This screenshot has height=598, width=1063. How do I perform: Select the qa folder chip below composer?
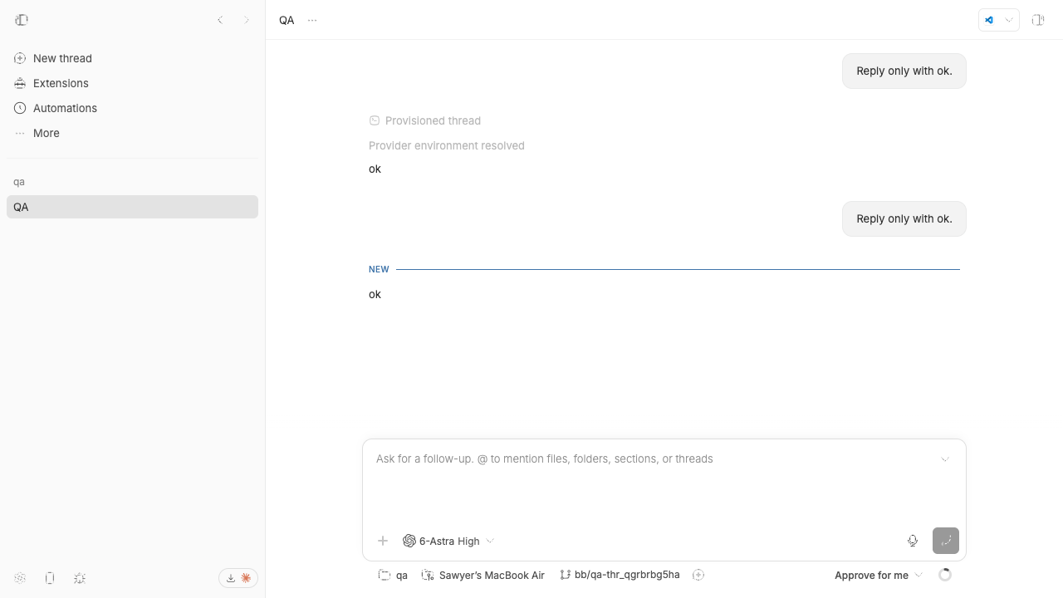393,575
